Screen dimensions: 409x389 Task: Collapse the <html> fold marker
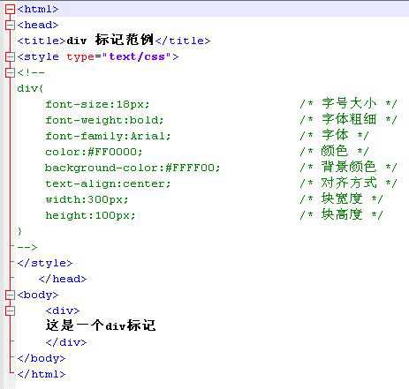[10, 9]
